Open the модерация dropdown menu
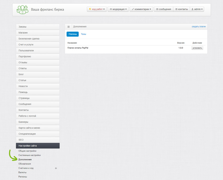The width and height of the screenshot is (223, 180). [118, 9]
